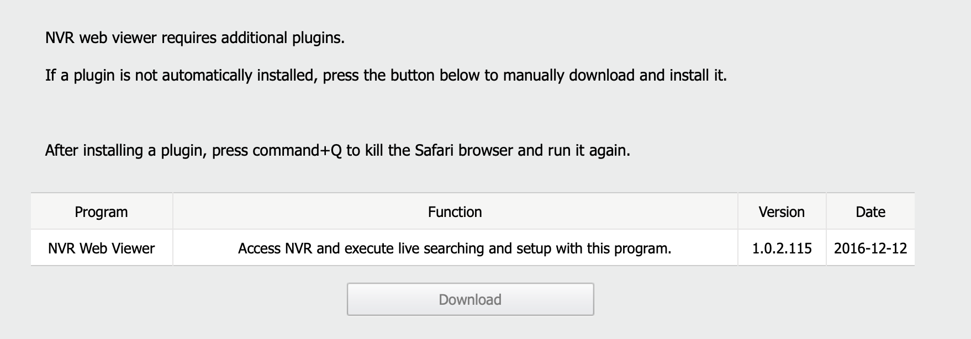Click the date 2016-12-12 cell
Viewport: 971px width, 339px height.
[x=870, y=248]
